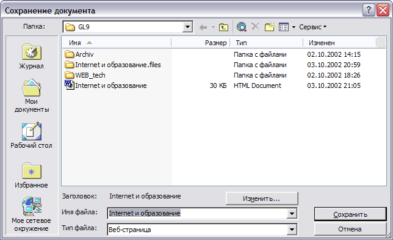This screenshot has width=393, height=240.
Task: Open the Журнал (History) location
Action: pos(31,57)
